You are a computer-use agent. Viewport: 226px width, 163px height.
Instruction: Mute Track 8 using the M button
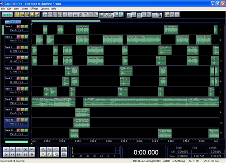pyautogui.click(x=26, y=99)
